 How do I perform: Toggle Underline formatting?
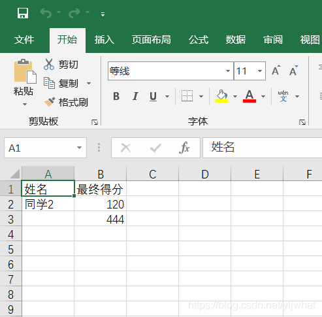[x=153, y=96]
